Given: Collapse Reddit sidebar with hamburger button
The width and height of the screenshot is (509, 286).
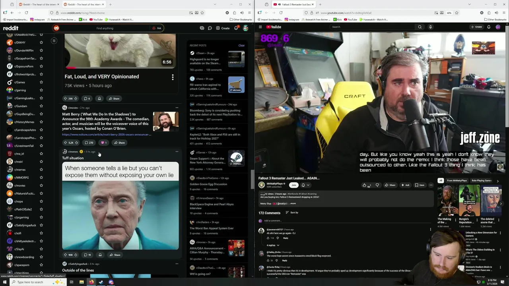Looking at the screenshot, I should pos(54,41).
